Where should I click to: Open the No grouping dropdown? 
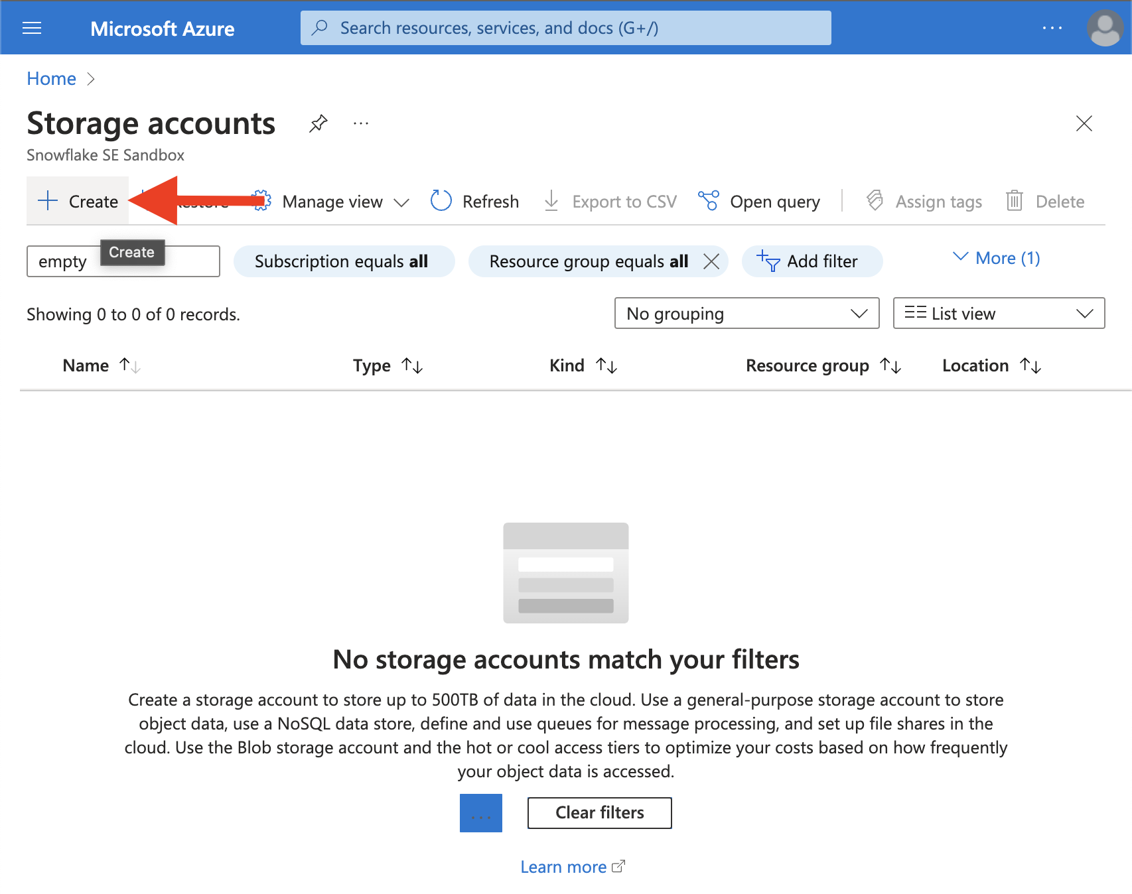click(747, 313)
